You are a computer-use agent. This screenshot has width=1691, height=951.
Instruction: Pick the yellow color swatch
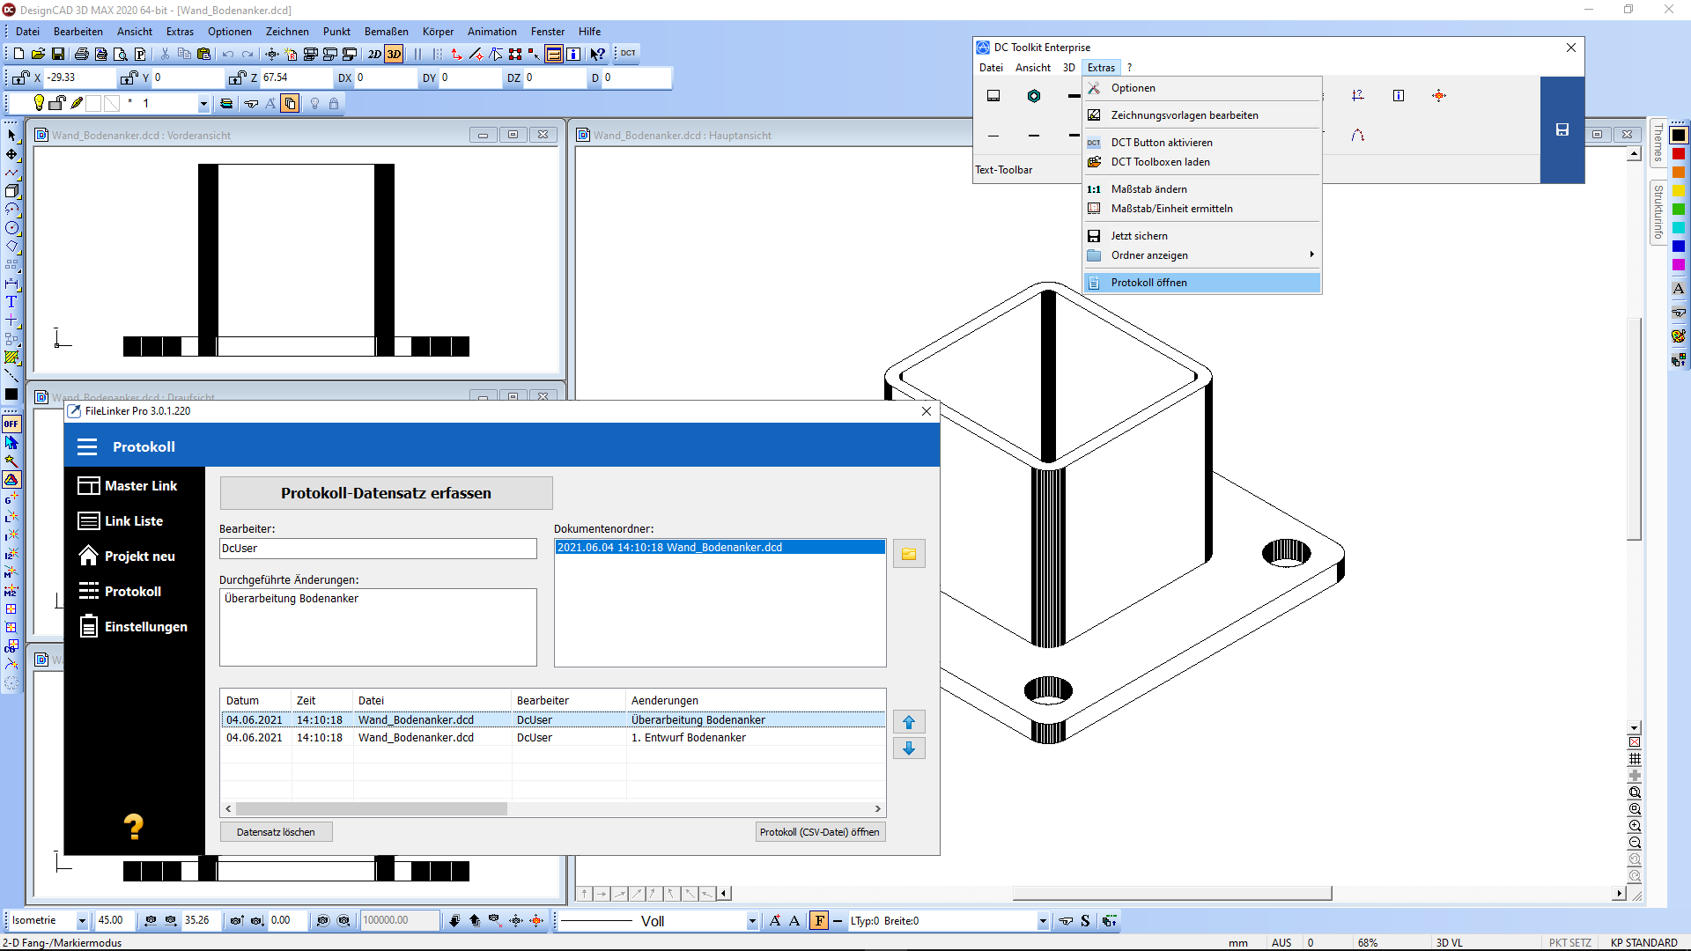point(1679,191)
